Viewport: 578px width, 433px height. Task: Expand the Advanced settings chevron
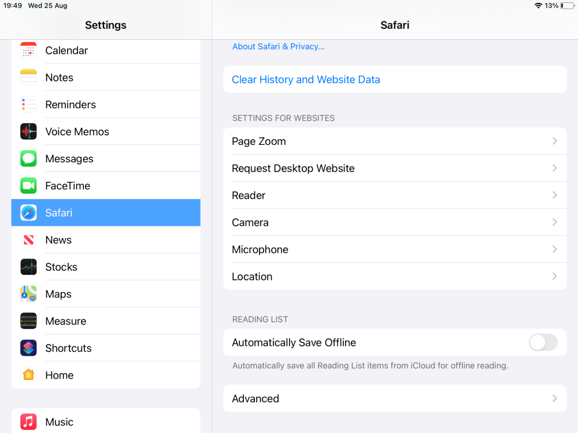click(x=554, y=398)
